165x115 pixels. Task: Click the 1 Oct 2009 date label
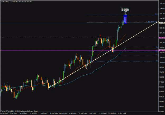click(x=92, y=113)
